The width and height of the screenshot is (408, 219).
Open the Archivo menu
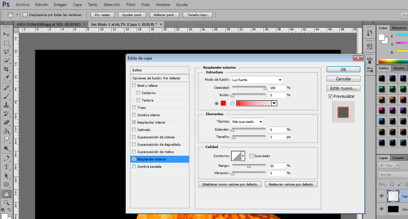pyautogui.click(x=22, y=5)
